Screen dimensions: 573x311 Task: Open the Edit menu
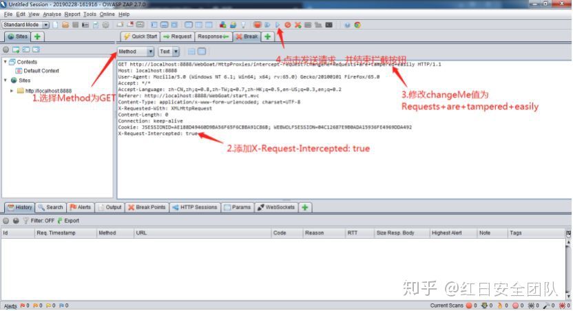(21, 14)
